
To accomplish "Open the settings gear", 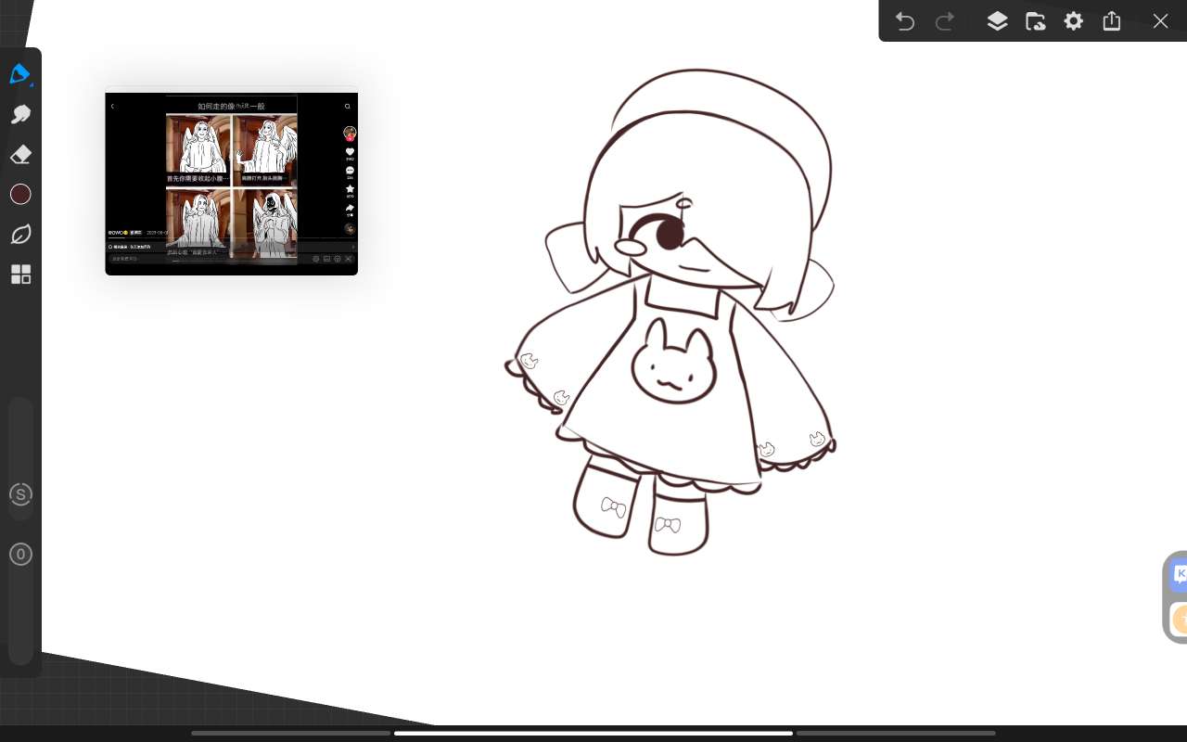I will click(1074, 21).
